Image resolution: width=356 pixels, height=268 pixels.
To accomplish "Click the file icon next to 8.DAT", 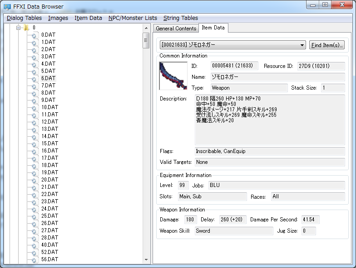I will 34,93.
